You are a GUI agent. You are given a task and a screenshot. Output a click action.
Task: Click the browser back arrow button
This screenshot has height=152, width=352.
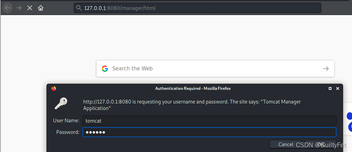[8, 8]
